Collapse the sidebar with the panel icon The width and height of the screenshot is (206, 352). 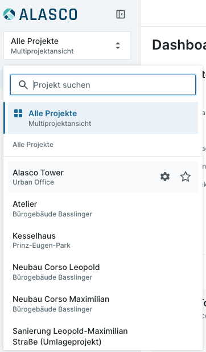121,14
